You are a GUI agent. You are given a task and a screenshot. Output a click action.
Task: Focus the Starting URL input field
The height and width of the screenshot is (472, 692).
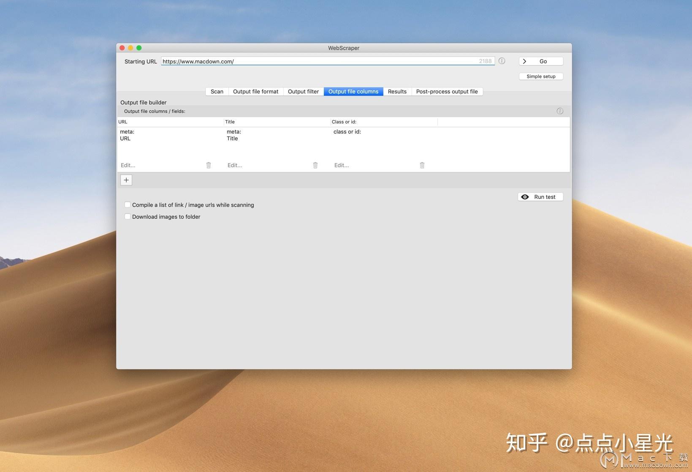[328, 61]
